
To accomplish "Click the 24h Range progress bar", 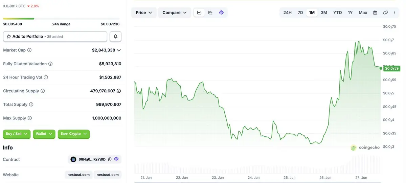I will coord(61,19).
